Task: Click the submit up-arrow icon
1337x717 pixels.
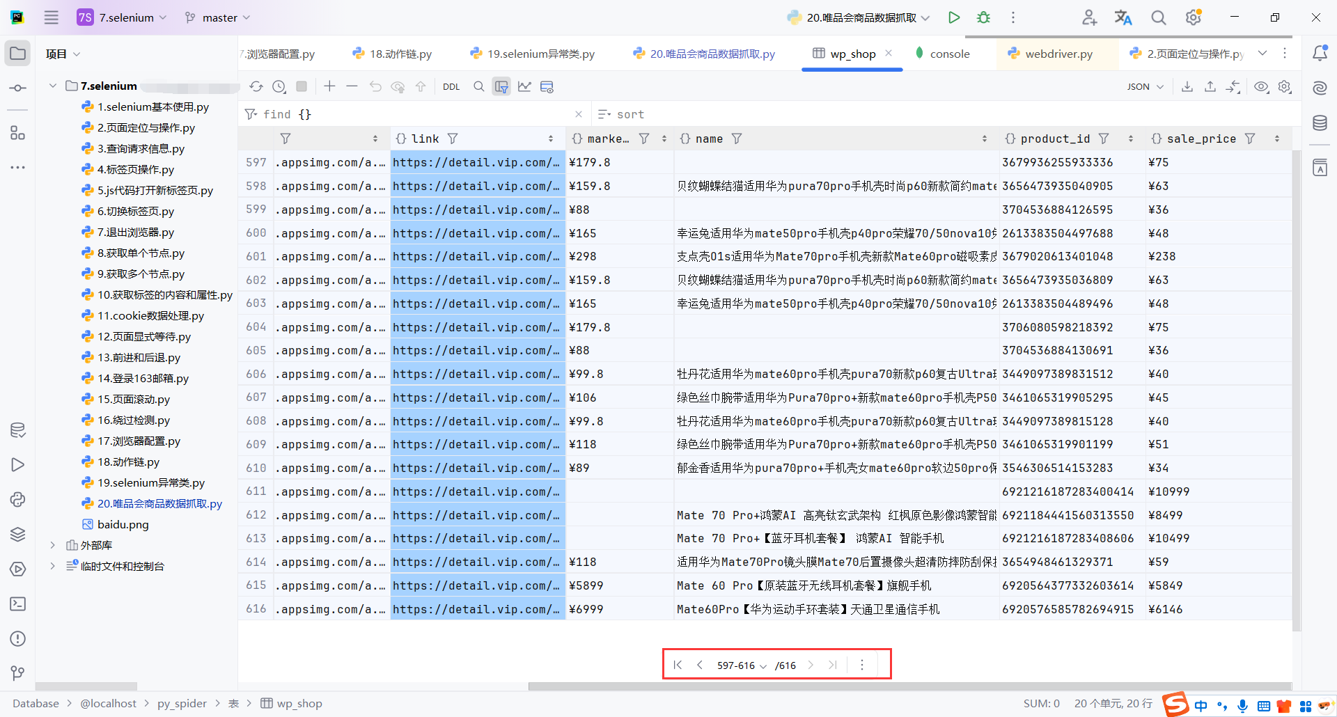Action: coord(421,86)
